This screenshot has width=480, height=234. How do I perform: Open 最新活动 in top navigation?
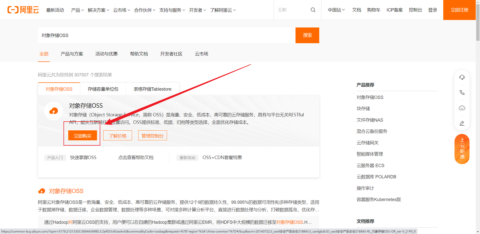(x=55, y=10)
